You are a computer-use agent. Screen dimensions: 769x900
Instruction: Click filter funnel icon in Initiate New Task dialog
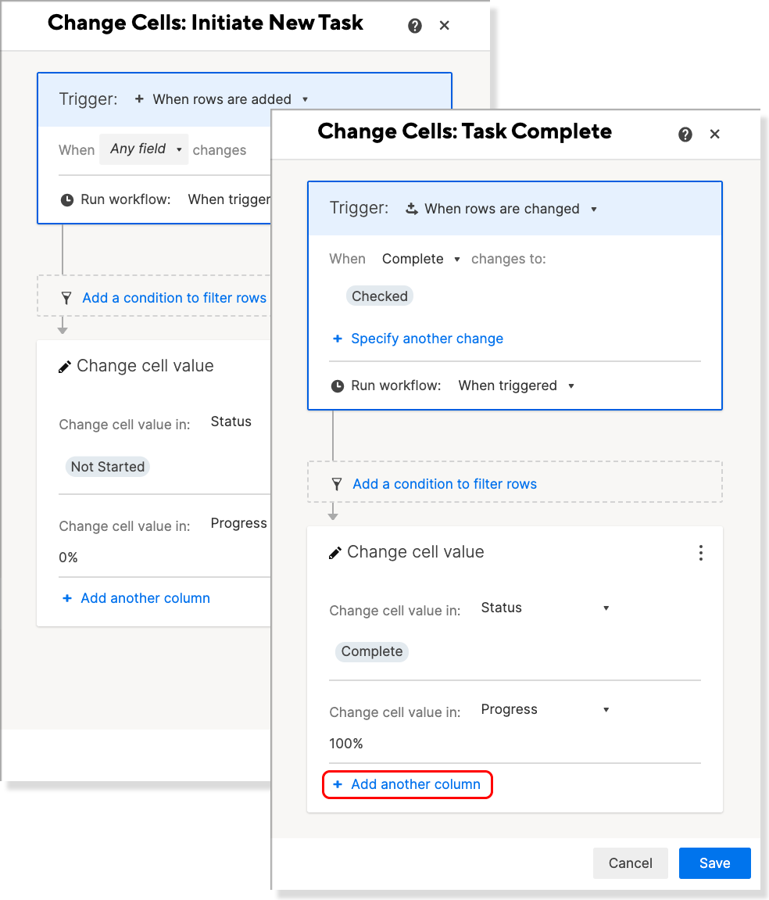66,298
